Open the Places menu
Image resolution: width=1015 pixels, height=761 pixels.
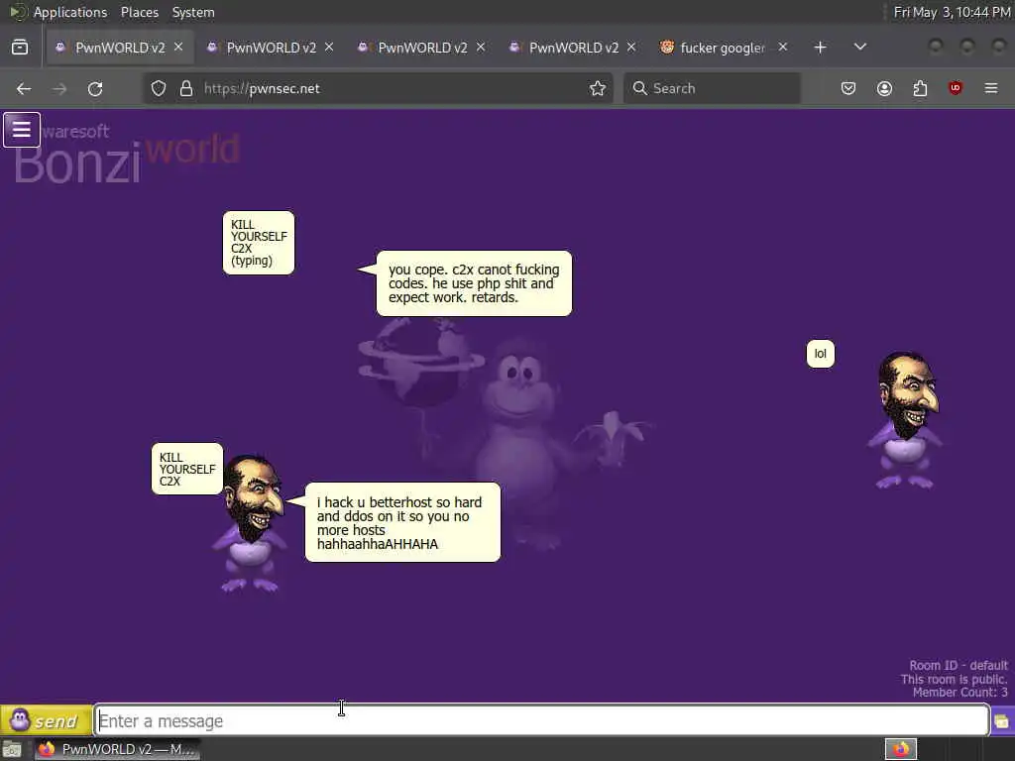click(139, 12)
